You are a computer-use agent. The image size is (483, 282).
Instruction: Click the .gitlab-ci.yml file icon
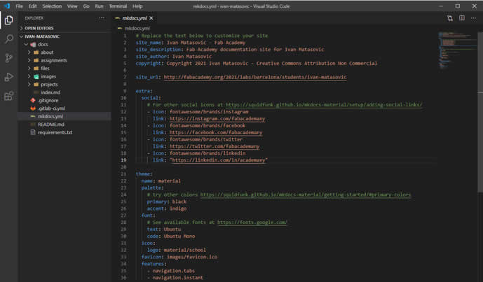[33, 108]
